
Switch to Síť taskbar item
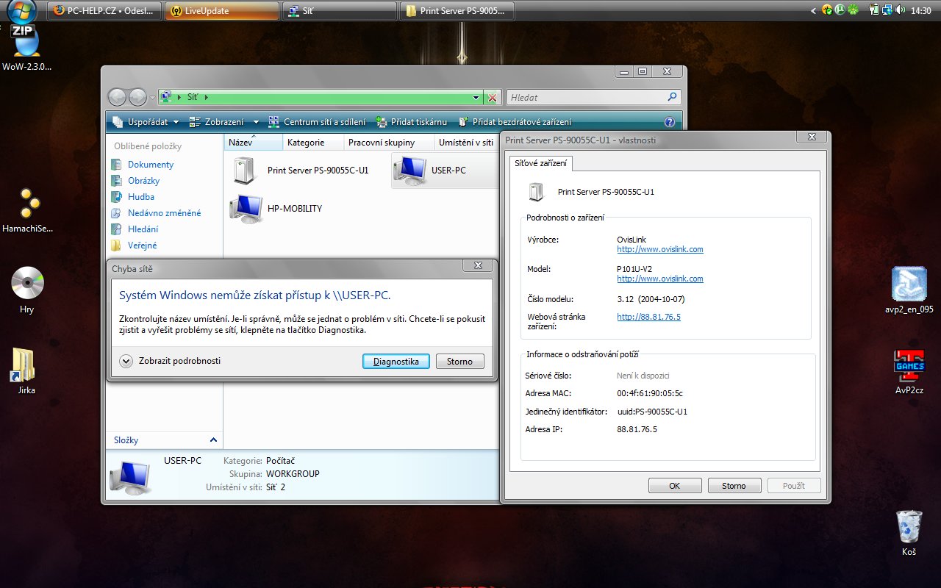(x=340, y=11)
